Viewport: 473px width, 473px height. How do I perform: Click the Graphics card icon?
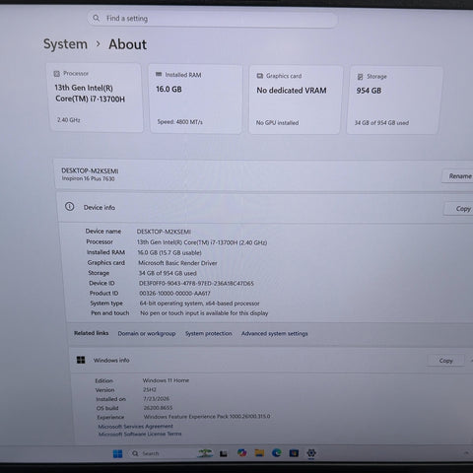(x=260, y=76)
